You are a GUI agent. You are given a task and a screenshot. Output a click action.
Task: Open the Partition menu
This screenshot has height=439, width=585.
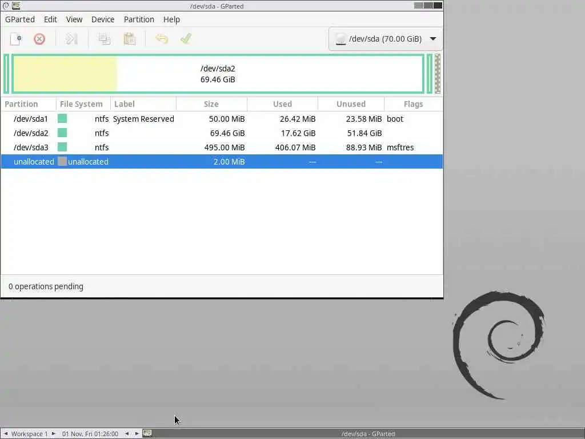pos(139,19)
